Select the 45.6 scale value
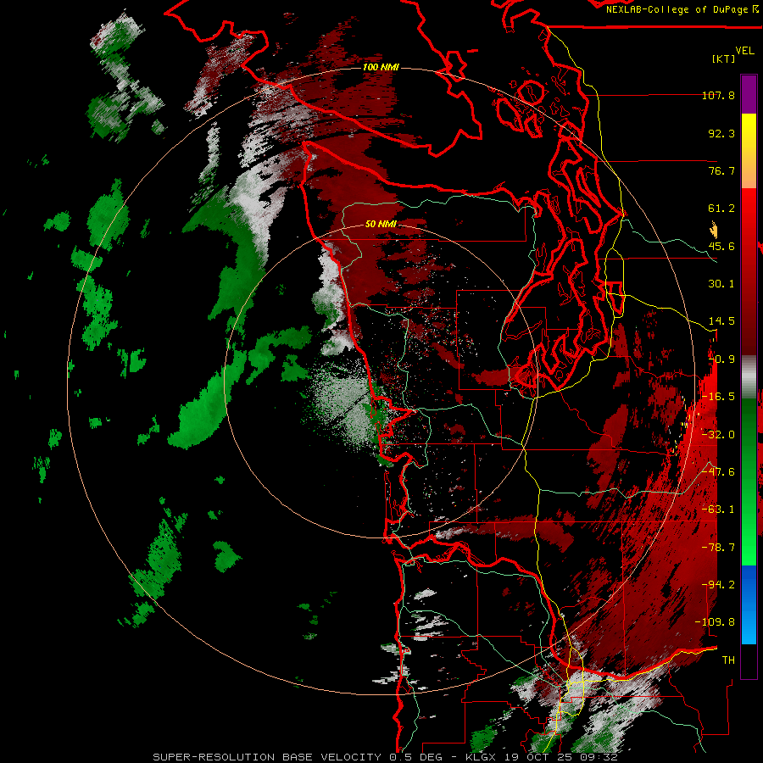763x763 pixels. point(721,246)
